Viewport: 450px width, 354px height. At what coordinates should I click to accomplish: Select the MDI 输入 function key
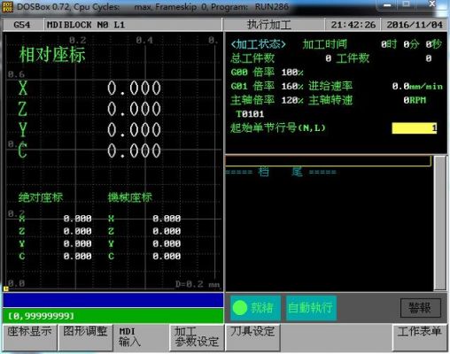click(141, 337)
